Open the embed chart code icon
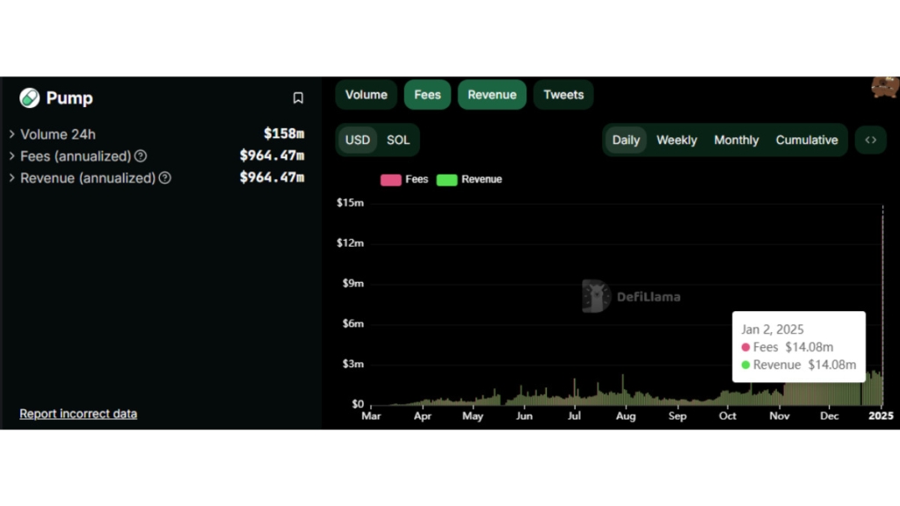 pyautogui.click(x=871, y=140)
